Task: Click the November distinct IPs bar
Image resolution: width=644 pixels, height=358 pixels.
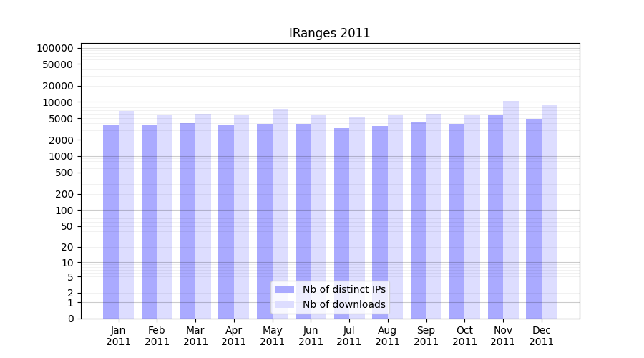Action: pyautogui.click(x=495, y=217)
